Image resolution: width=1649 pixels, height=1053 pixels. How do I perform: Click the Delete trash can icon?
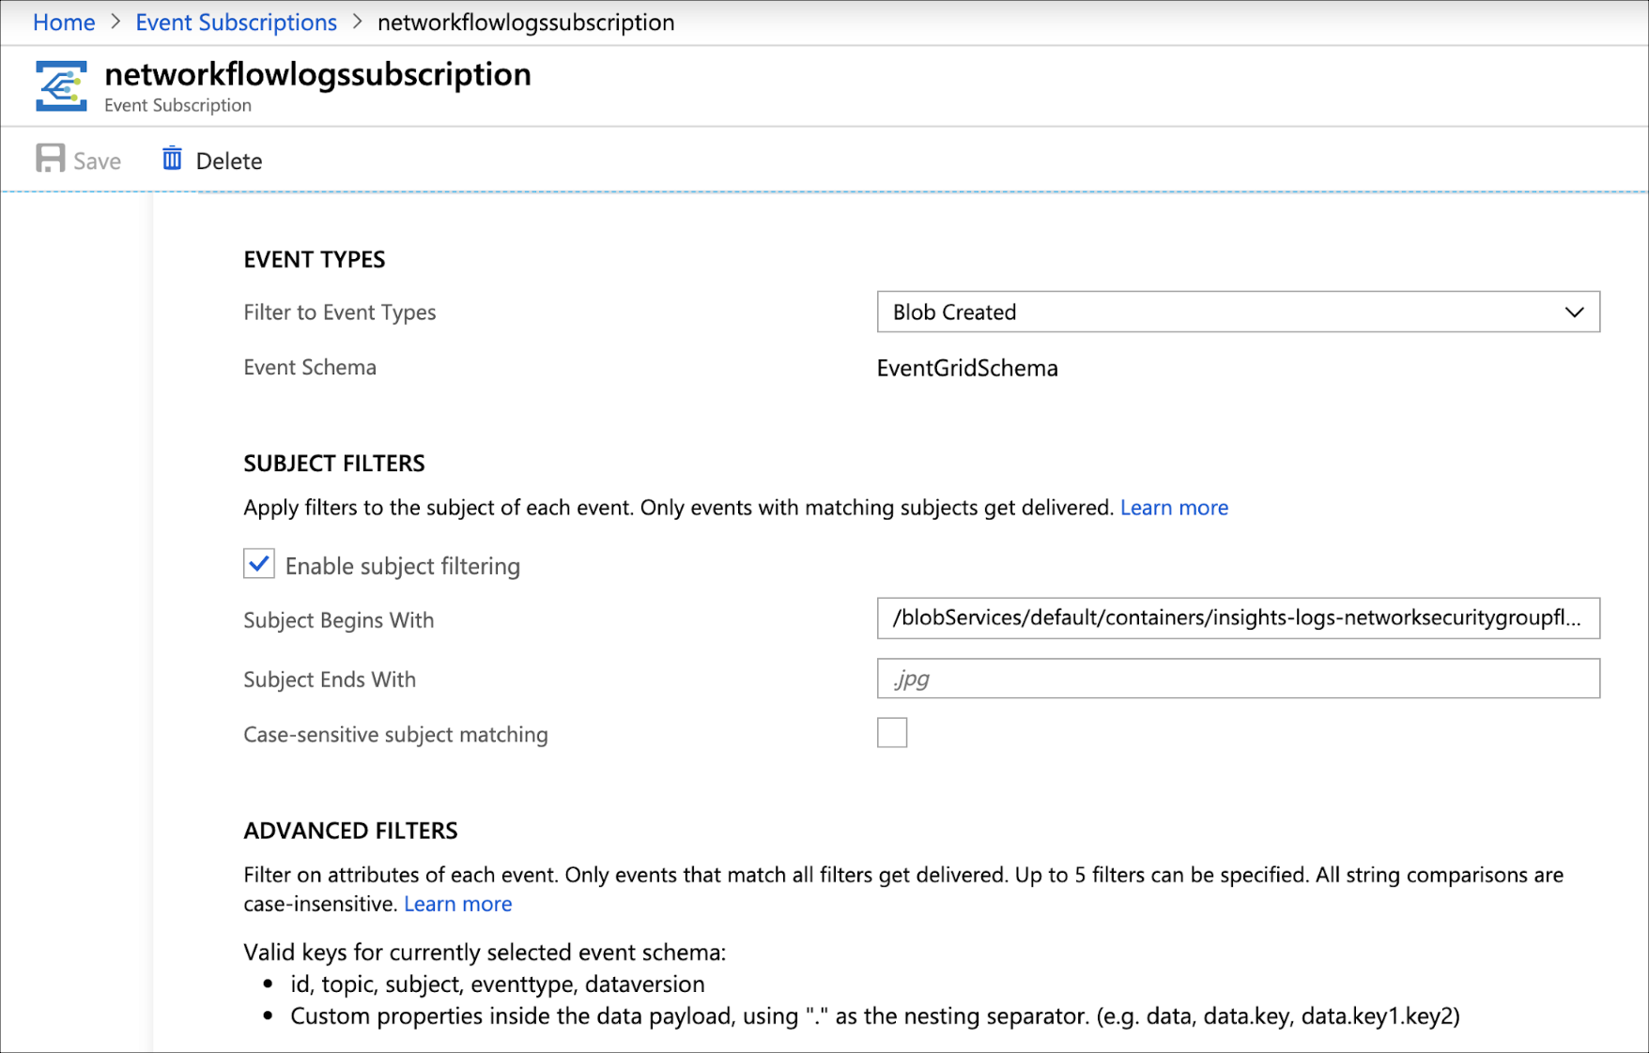pos(171,158)
